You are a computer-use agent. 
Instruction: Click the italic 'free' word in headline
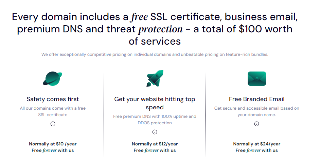139,17
